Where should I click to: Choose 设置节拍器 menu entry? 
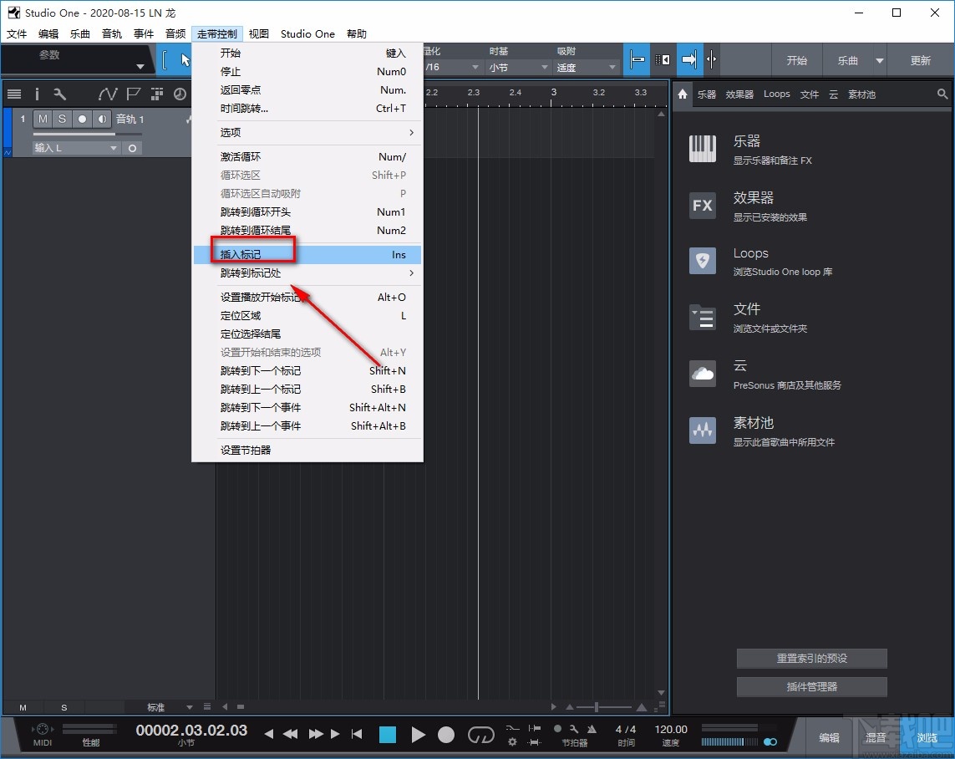pos(307,451)
